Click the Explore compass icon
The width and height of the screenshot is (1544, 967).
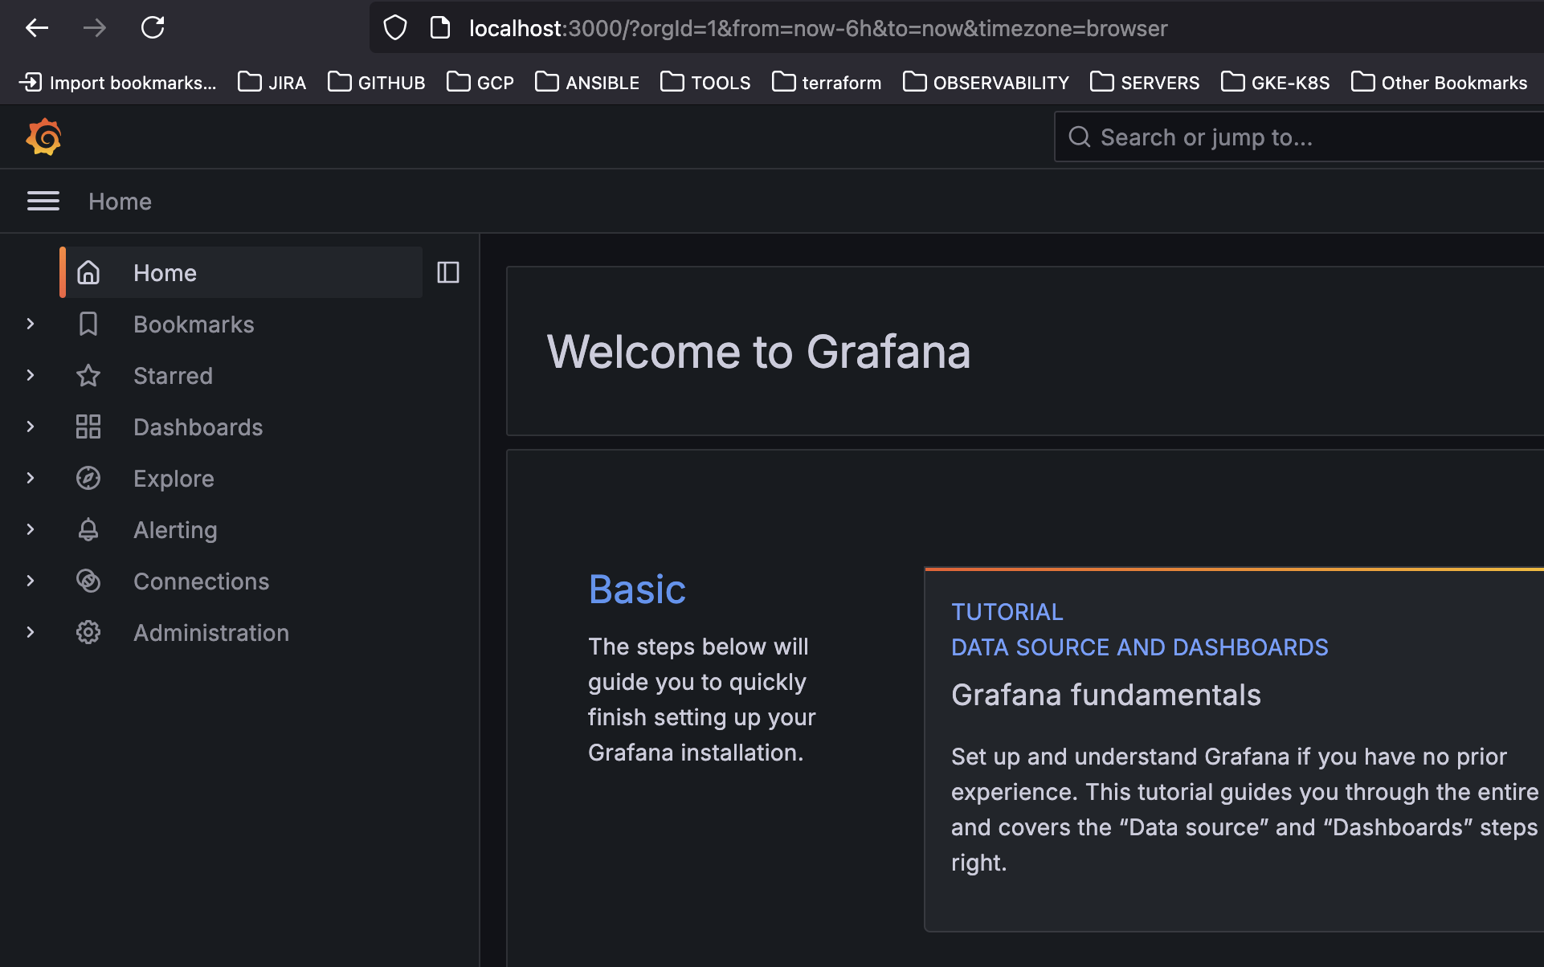point(88,479)
